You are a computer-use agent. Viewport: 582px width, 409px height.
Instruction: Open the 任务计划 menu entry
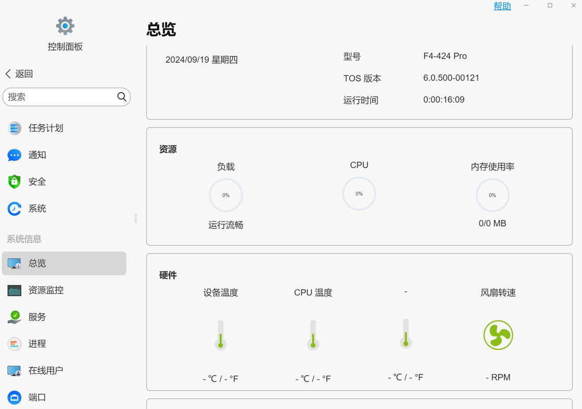click(64, 128)
